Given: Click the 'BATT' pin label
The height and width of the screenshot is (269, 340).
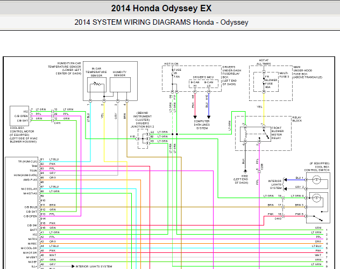Looking at the screenshot, I should pos(33,230).
